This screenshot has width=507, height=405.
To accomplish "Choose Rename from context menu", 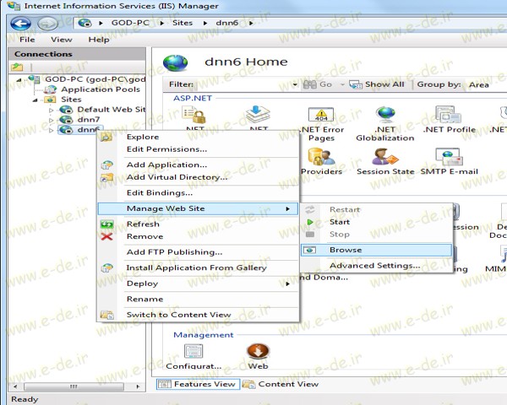I will click(198, 299).
